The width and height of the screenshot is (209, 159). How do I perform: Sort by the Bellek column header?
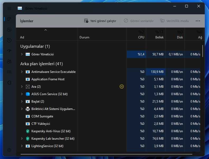point(156,34)
